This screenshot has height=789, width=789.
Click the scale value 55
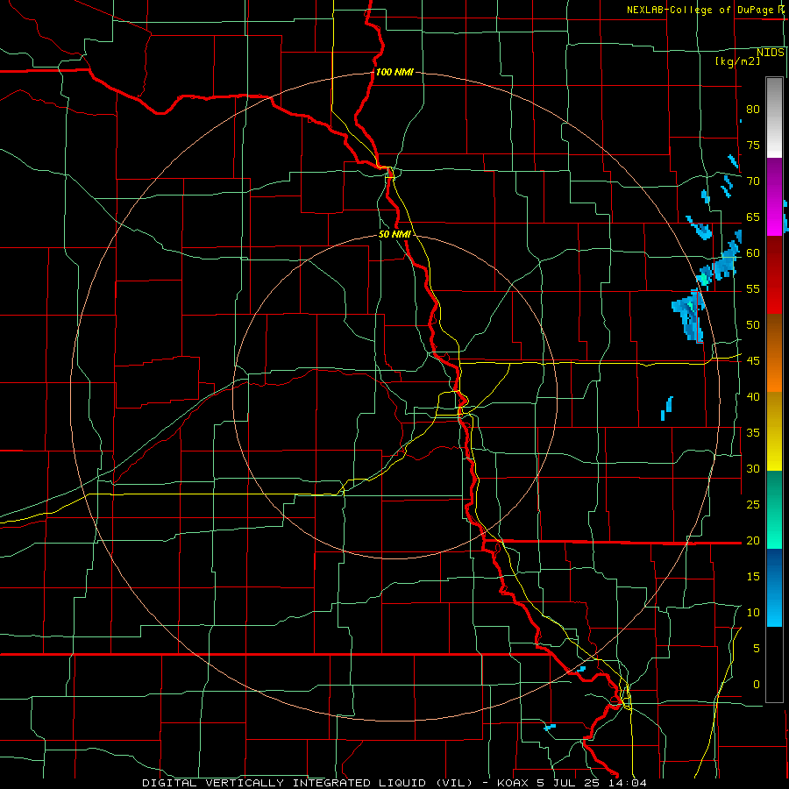point(753,288)
